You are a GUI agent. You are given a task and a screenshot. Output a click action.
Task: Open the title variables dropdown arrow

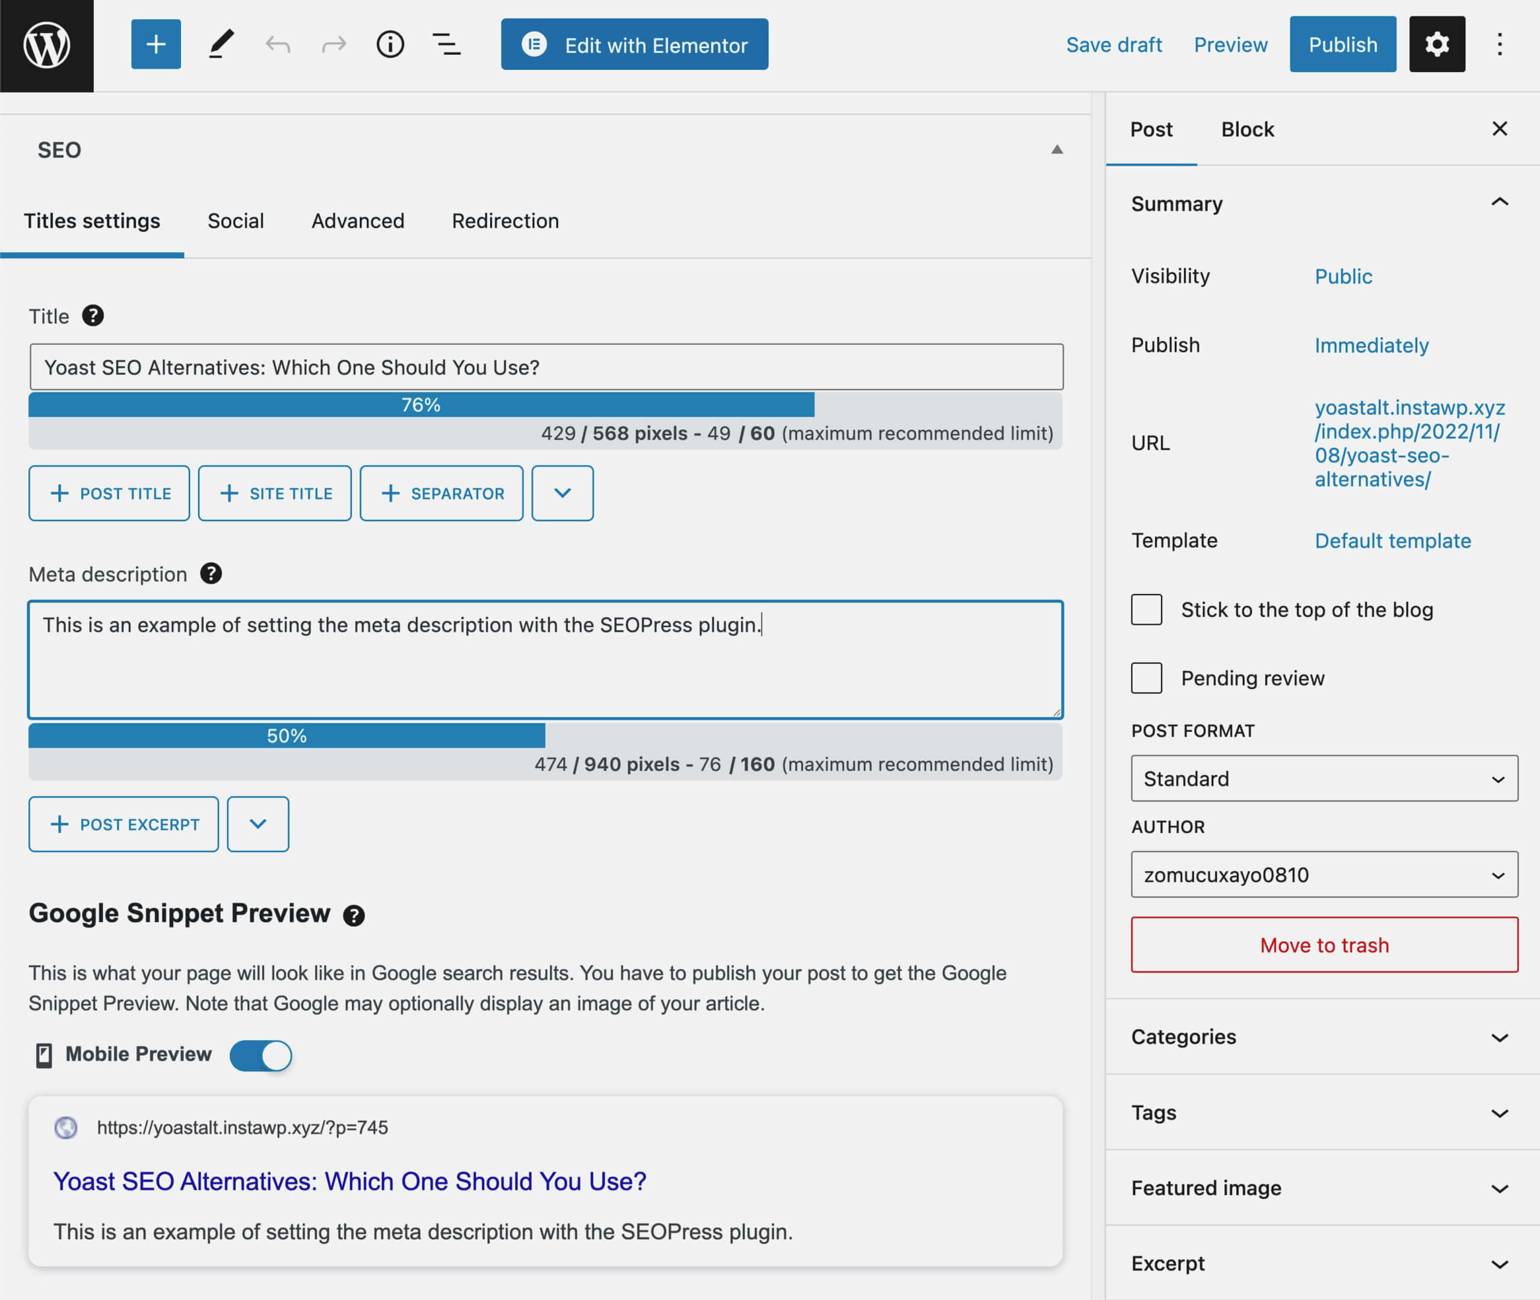562,493
